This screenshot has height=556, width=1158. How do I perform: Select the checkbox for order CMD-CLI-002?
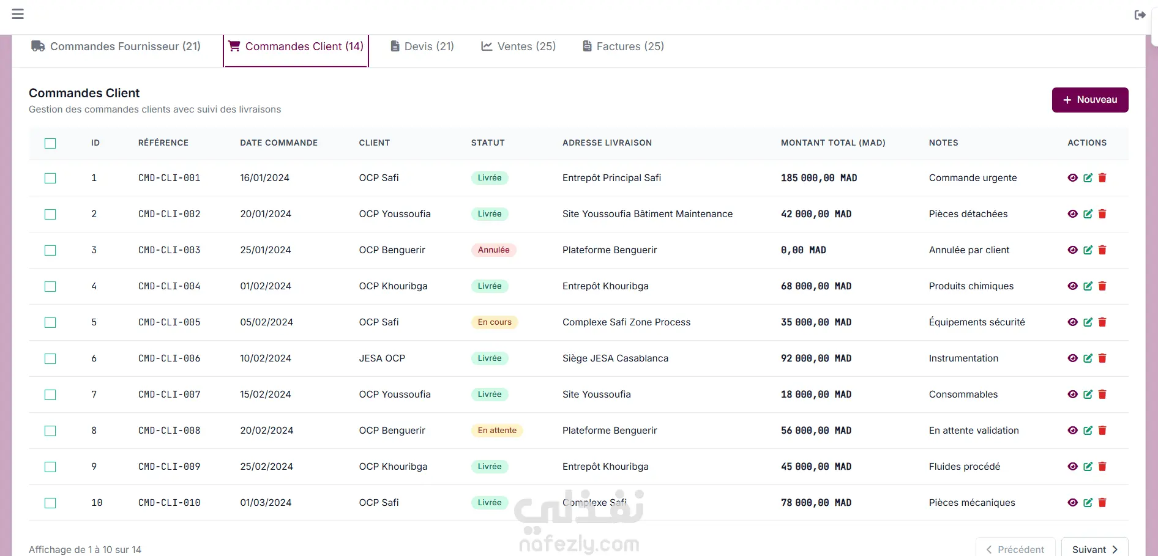tap(50, 214)
